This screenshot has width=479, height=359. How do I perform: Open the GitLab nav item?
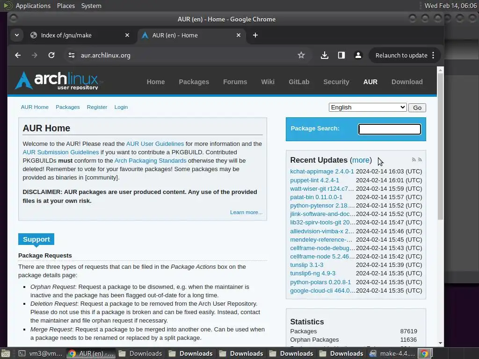[x=299, y=82]
